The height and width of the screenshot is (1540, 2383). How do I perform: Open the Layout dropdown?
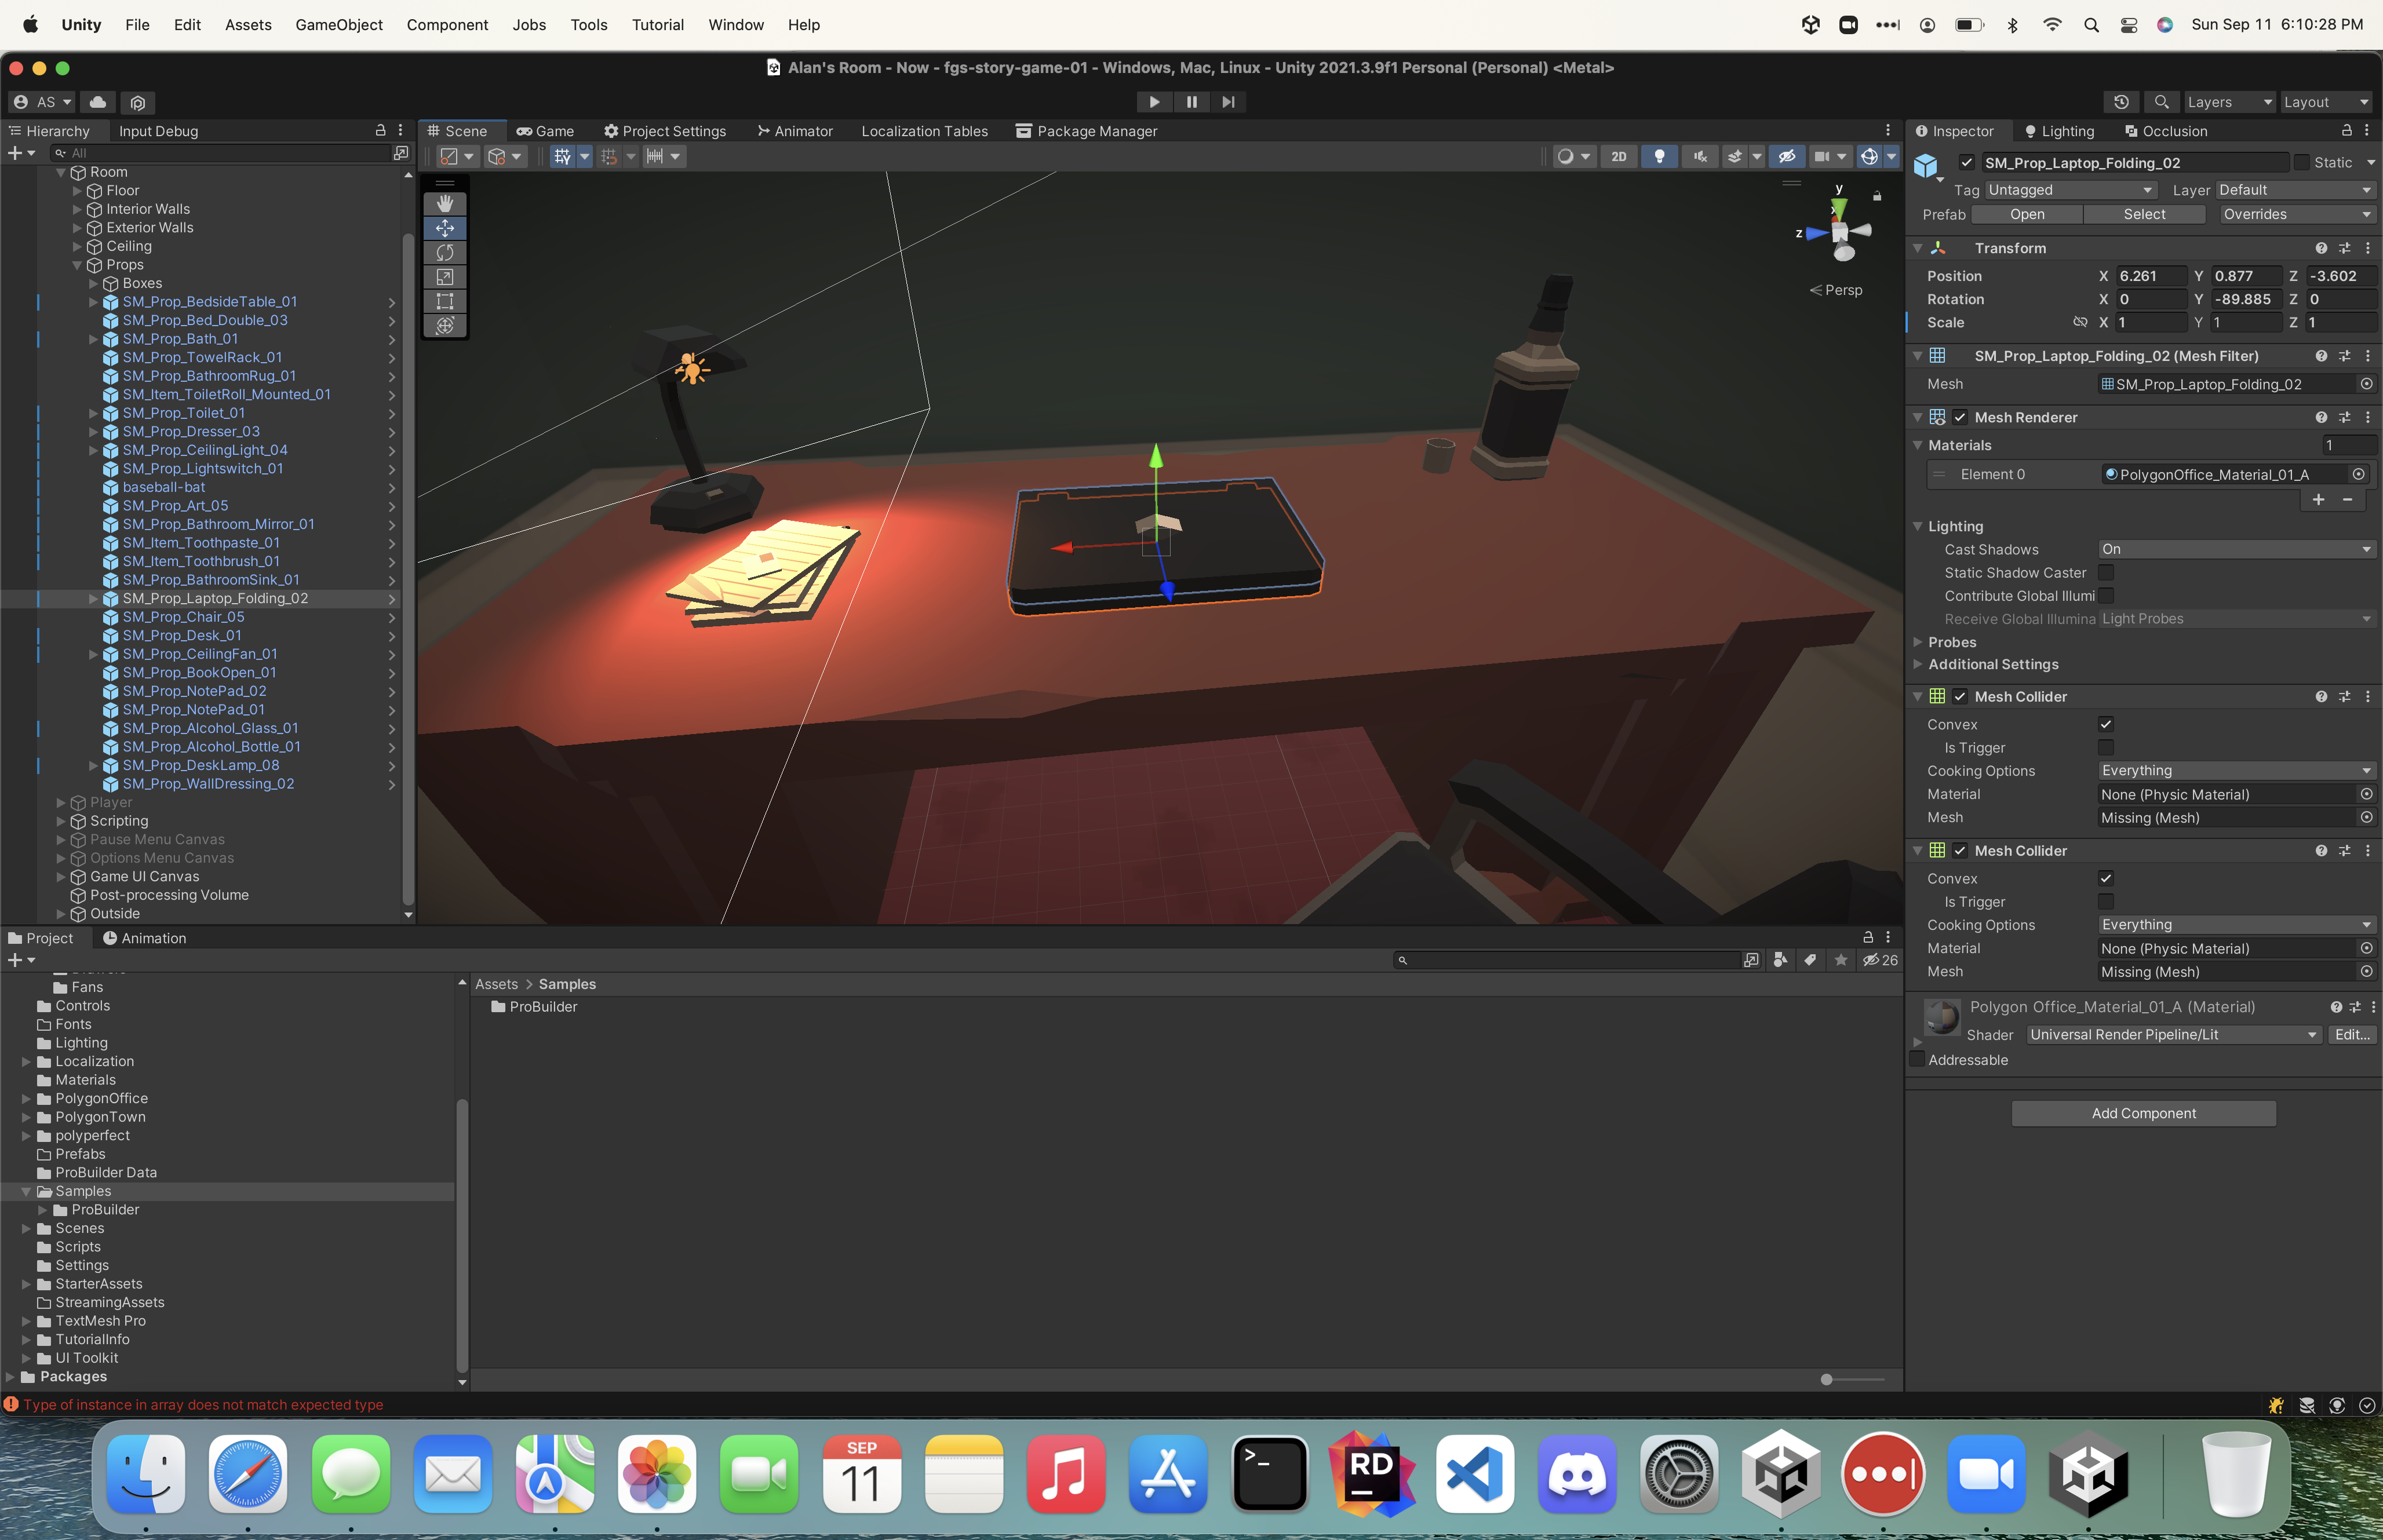(2325, 102)
